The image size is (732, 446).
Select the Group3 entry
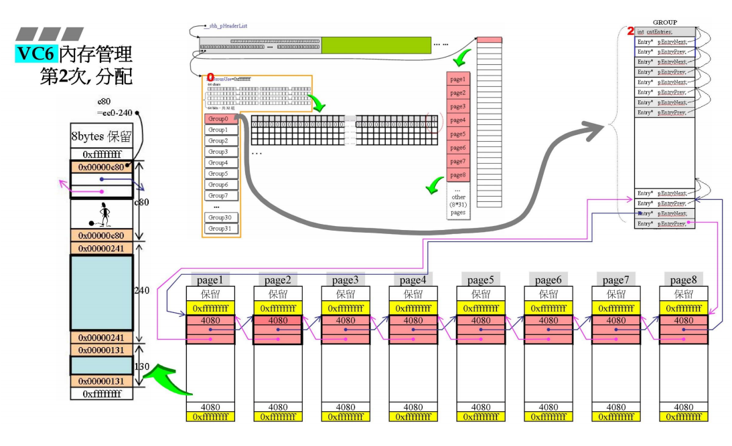221,152
